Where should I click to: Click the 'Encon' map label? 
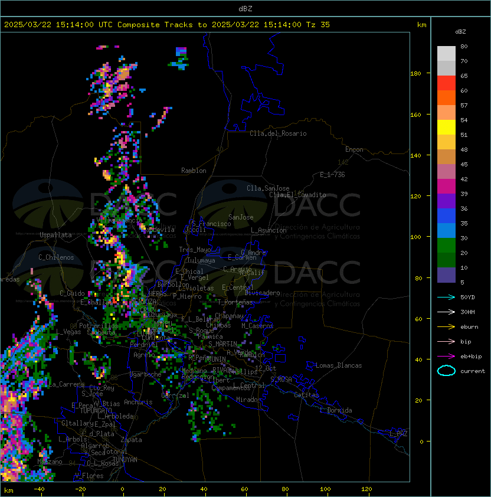(354, 149)
